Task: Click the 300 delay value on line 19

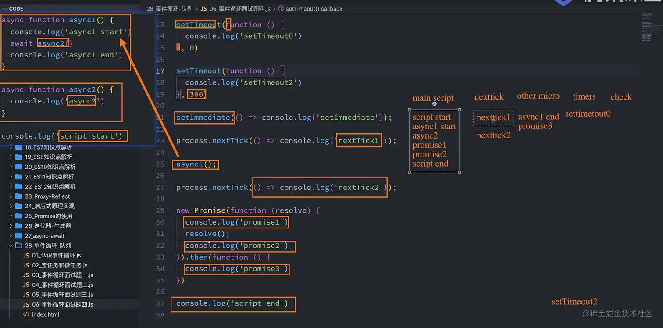Action: point(196,94)
